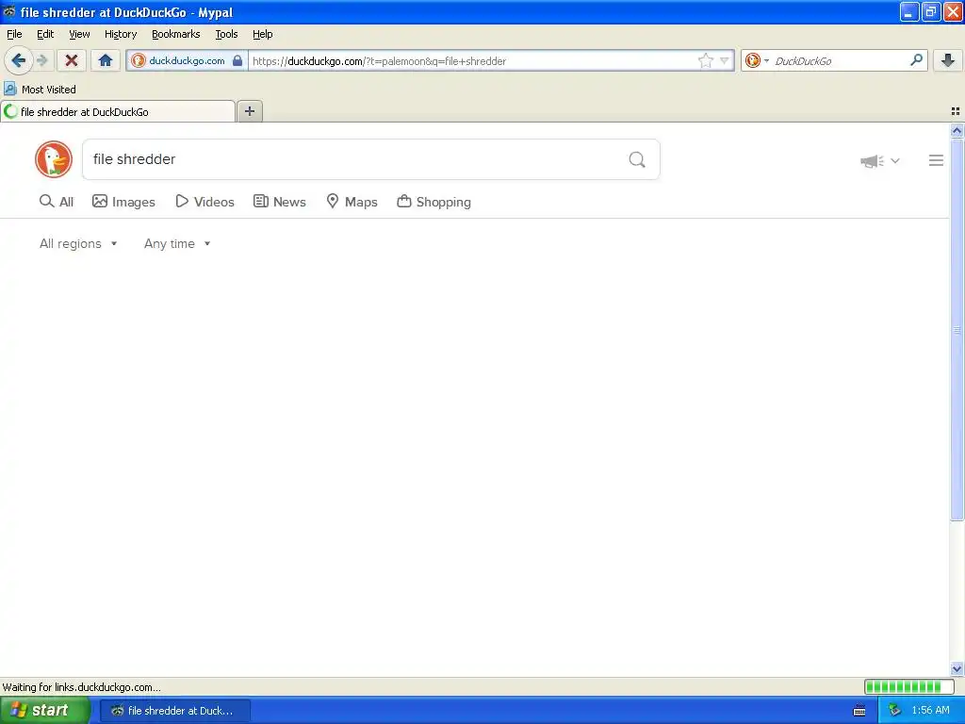Expand the chevron beside the megaphone
965x724 pixels.
pyautogui.click(x=895, y=160)
